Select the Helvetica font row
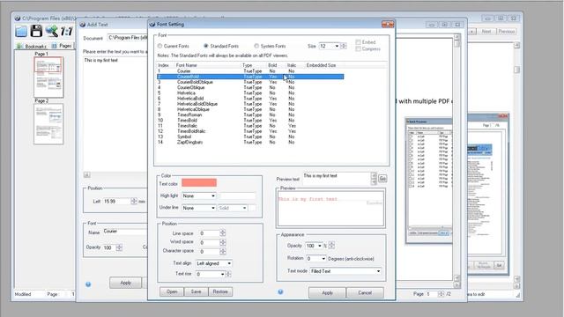564x317 pixels. (250, 93)
